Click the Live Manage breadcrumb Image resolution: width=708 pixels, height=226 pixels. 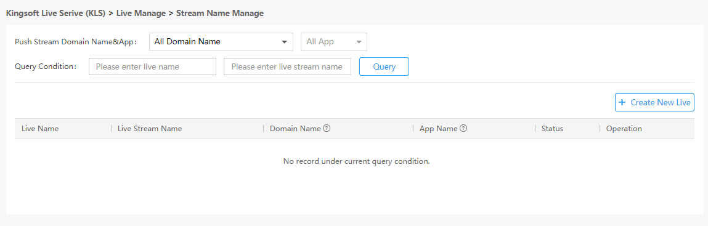pos(141,14)
